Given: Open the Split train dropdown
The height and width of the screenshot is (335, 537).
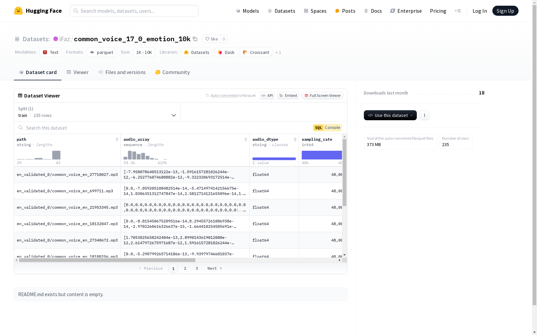Looking at the screenshot, I should pos(97,112).
